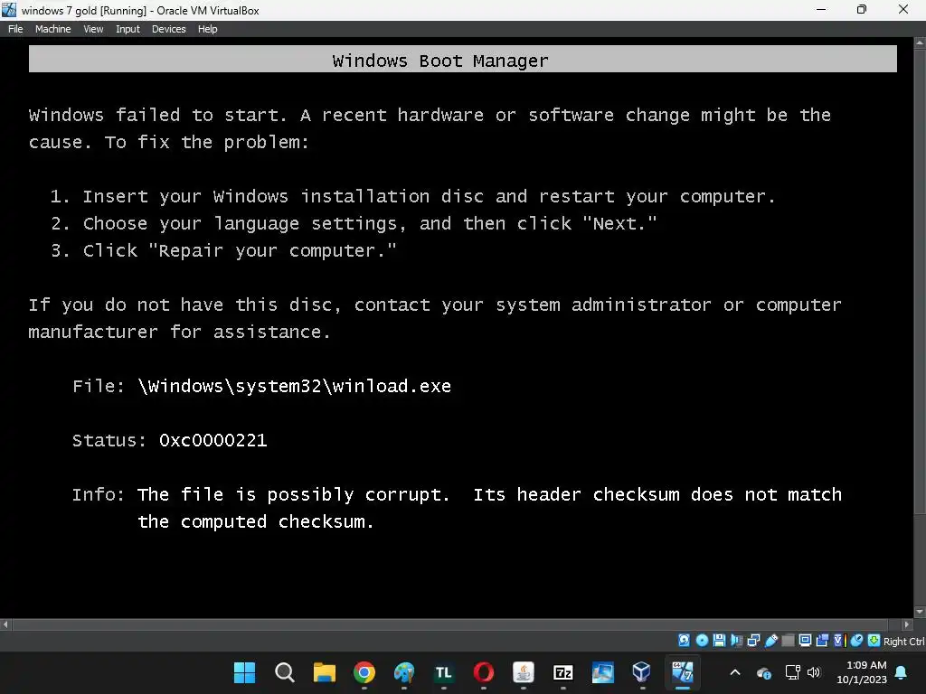Open taskbar Search
This screenshot has height=694, width=926.
point(285,671)
